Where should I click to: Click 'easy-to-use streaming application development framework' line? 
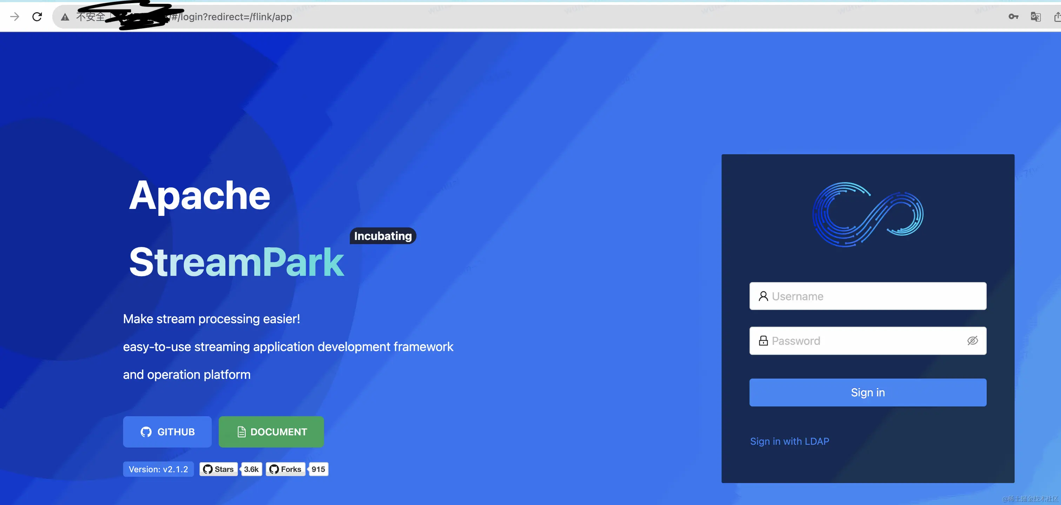(x=288, y=347)
